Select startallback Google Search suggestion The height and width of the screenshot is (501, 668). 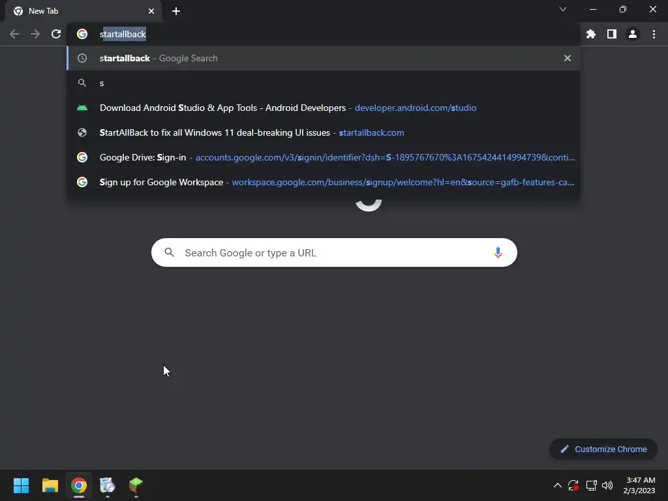(324, 58)
